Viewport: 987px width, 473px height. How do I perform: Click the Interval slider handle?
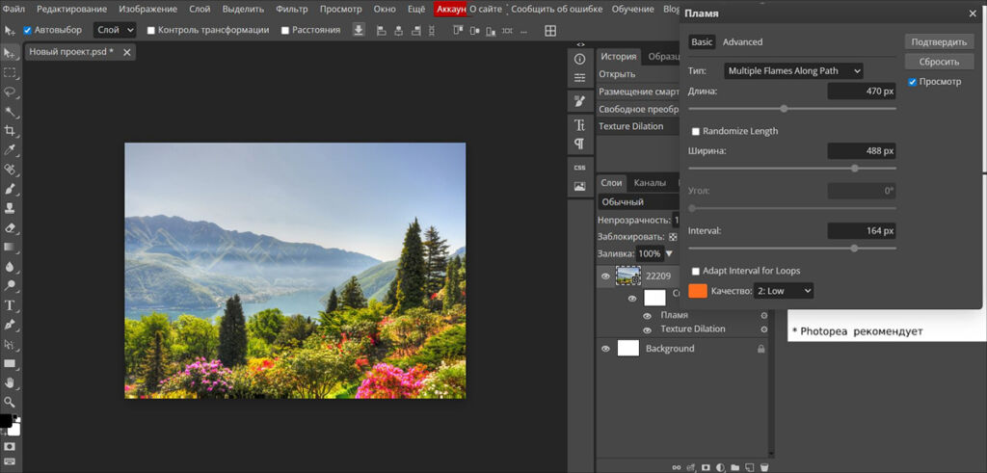pos(854,249)
